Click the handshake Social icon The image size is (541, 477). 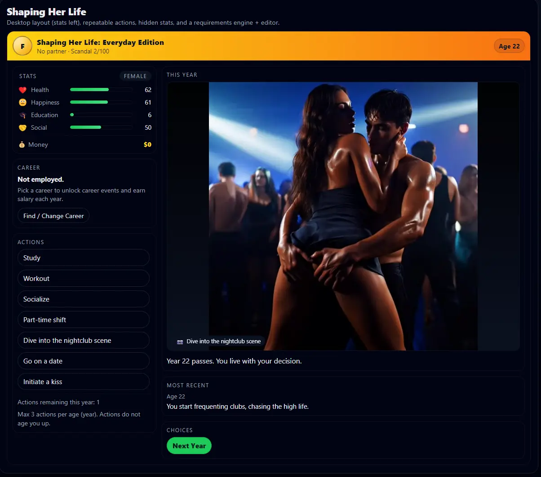click(22, 128)
